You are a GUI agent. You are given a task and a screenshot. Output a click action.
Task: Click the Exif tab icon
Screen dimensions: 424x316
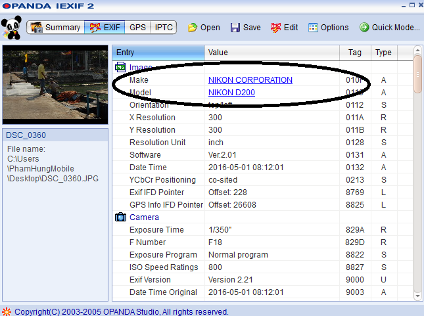95,28
